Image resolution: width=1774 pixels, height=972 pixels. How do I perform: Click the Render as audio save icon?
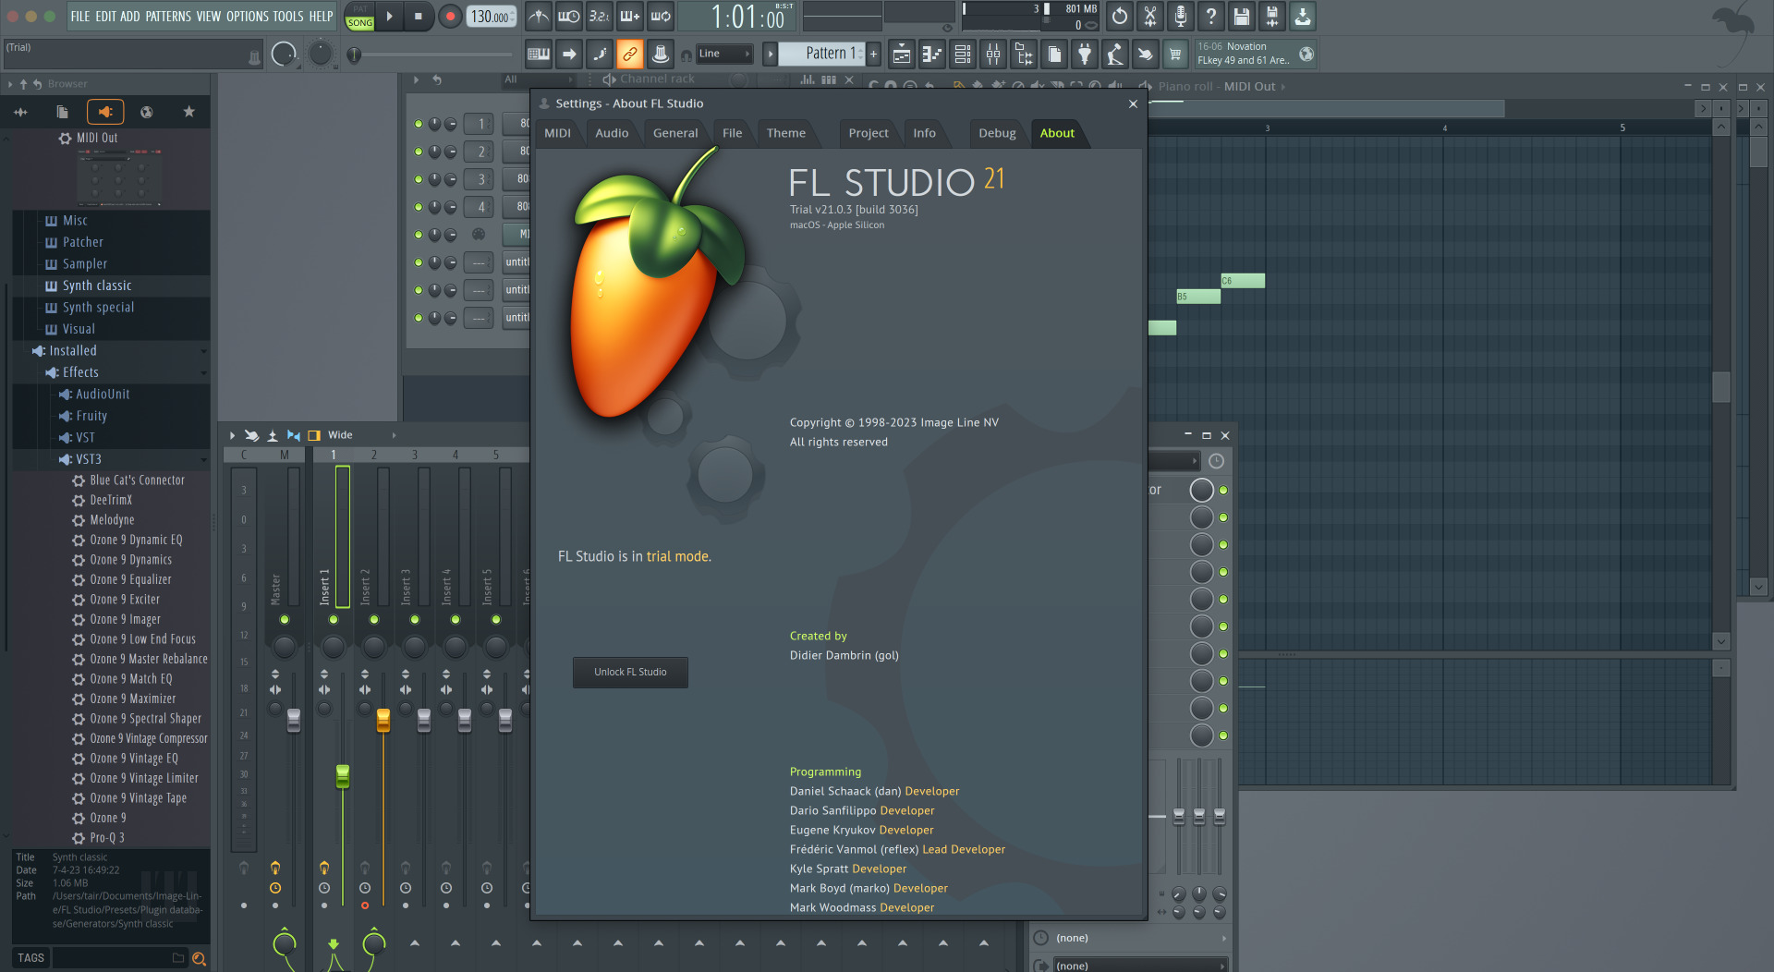tap(1271, 16)
